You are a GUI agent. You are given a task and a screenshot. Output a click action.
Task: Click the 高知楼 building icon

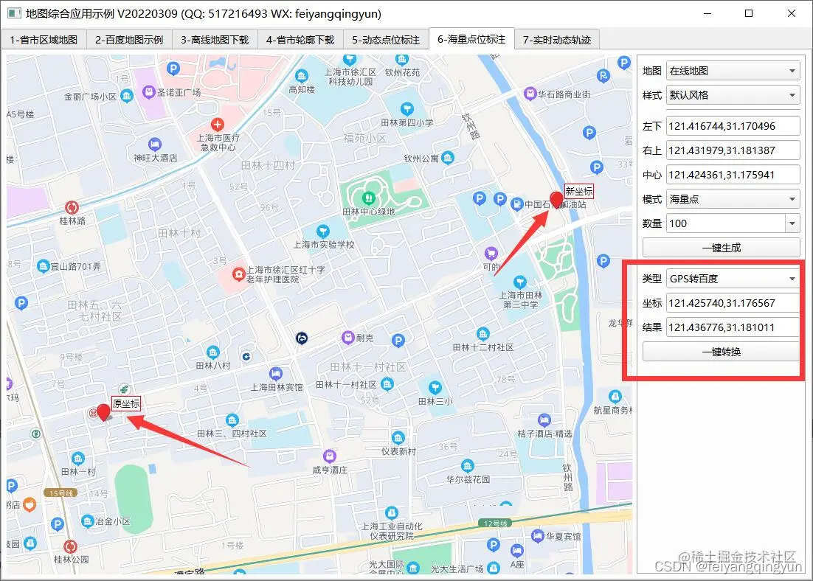(x=301, y=76)
